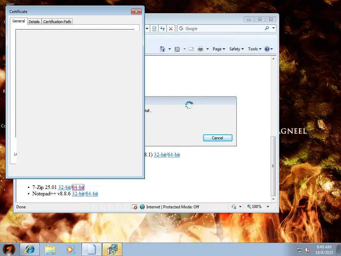Stop loading with the red X toolbar button
Viewport: 341px width, 256px height.
point(171,29)
